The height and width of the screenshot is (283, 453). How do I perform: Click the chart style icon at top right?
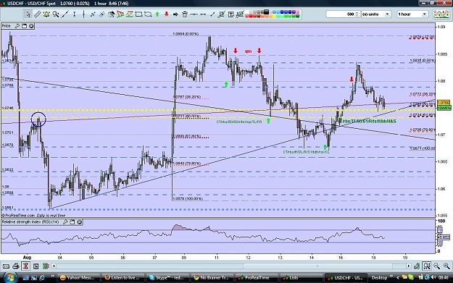(441, 14)
